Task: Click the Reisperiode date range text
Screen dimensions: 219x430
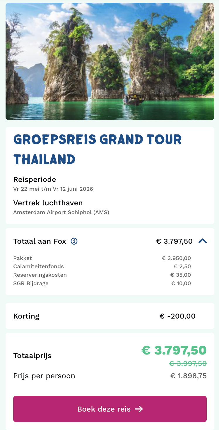Action: (x=53, y=189)
